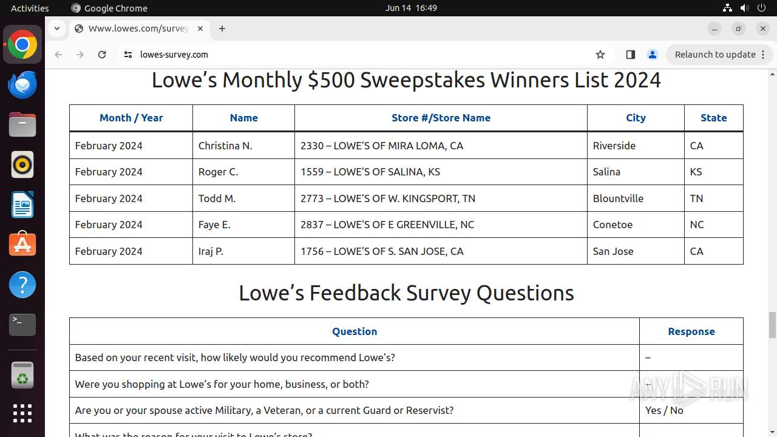Open the clock and calendar panel
777x437 pixels.
pos(411,8)
